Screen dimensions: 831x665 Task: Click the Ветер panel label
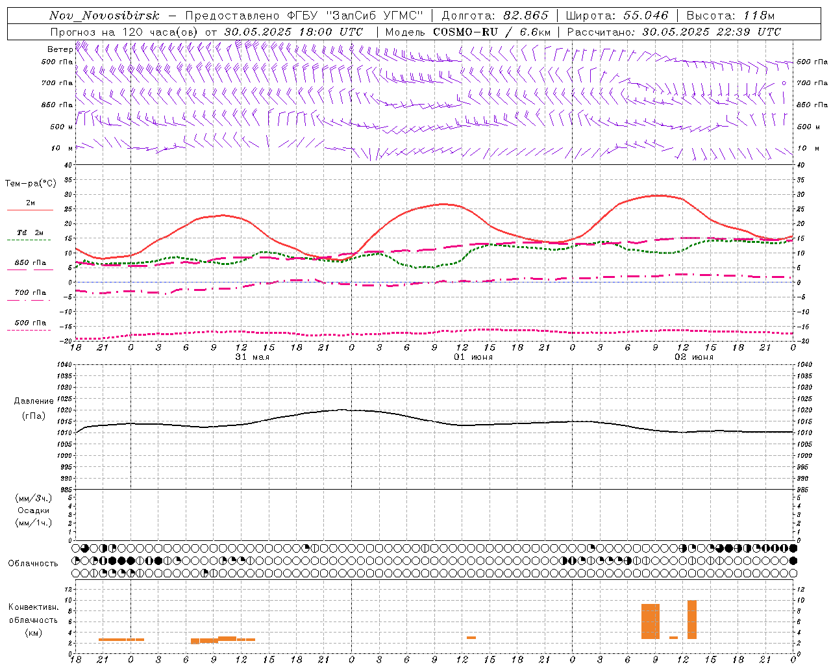click(x=60, y=49)
